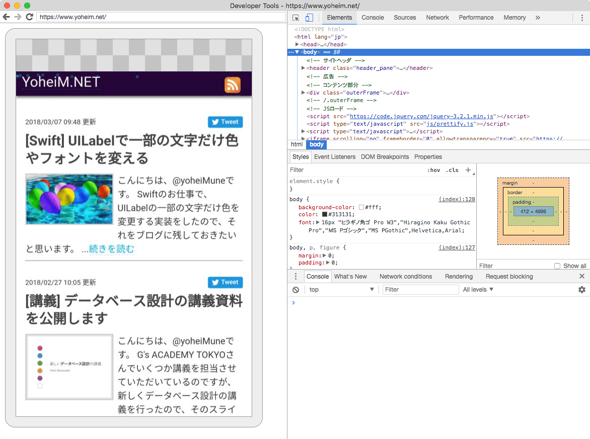The height and width of the screenshot is (439, 590).
Task: Open the What's New drawer tab
Action: coord(350,276)
